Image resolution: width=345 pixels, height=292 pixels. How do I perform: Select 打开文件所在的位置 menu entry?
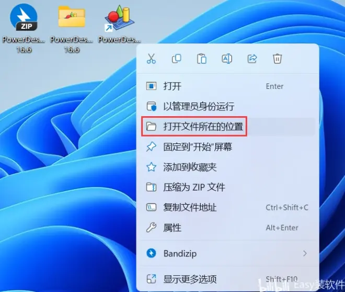tap(228, 127)
